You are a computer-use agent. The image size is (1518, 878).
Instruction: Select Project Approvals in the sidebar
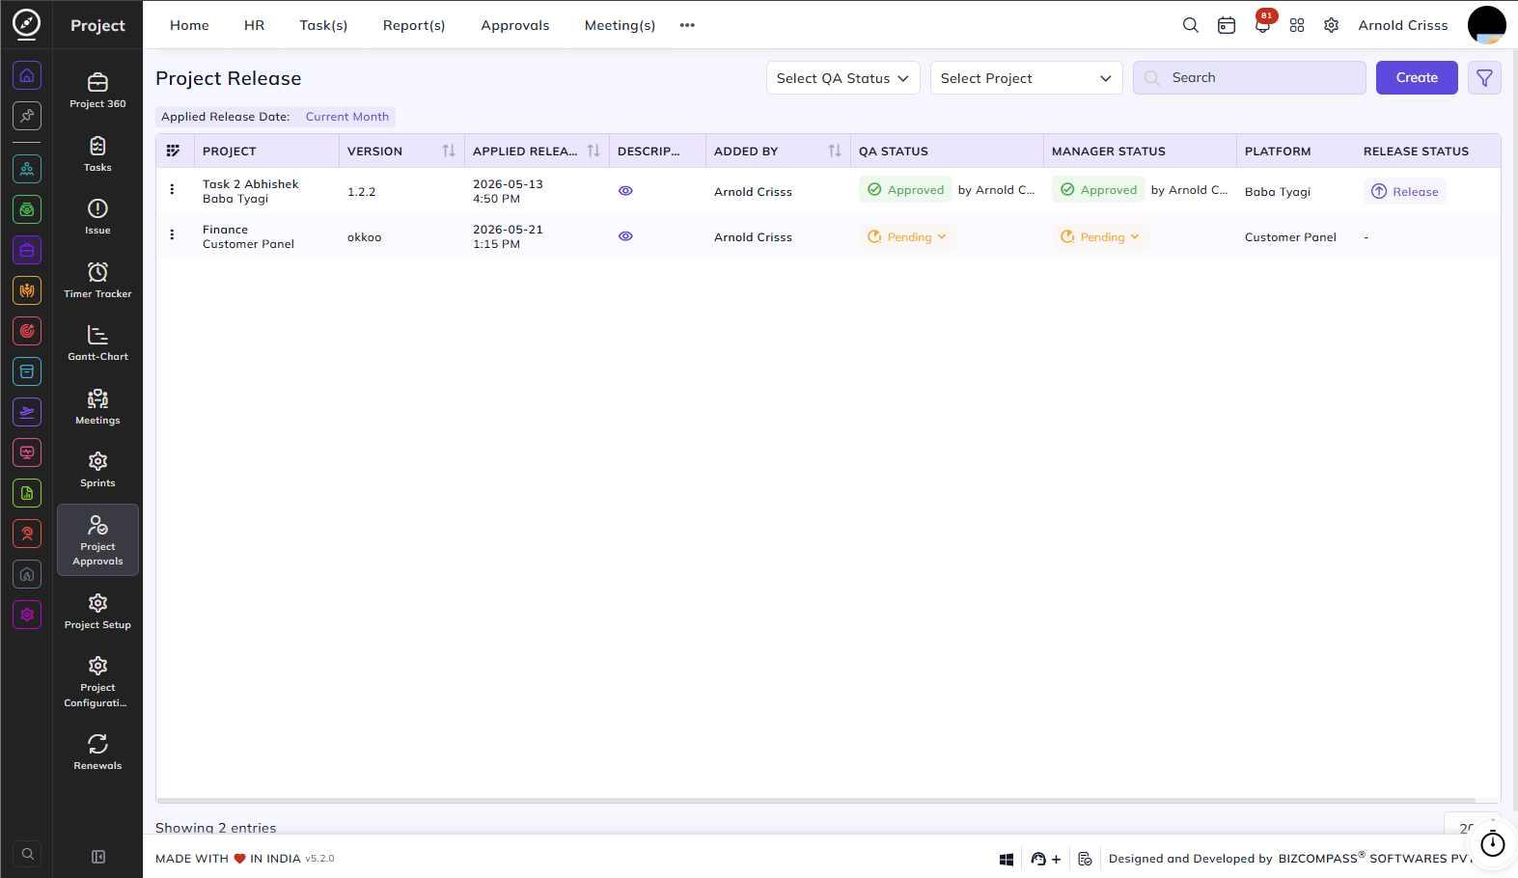[x=97, y=539]
